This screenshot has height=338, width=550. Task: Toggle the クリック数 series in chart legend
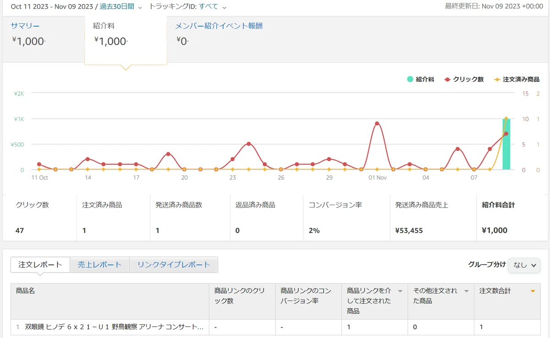click(464, 79)
